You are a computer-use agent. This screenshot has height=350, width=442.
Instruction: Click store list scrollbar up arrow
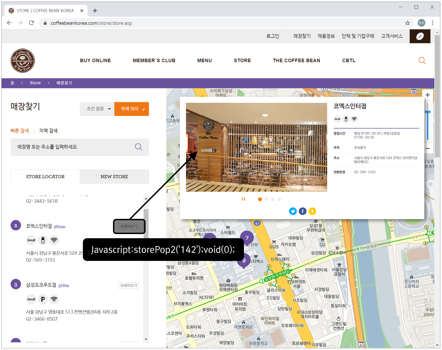click(146, 198)
